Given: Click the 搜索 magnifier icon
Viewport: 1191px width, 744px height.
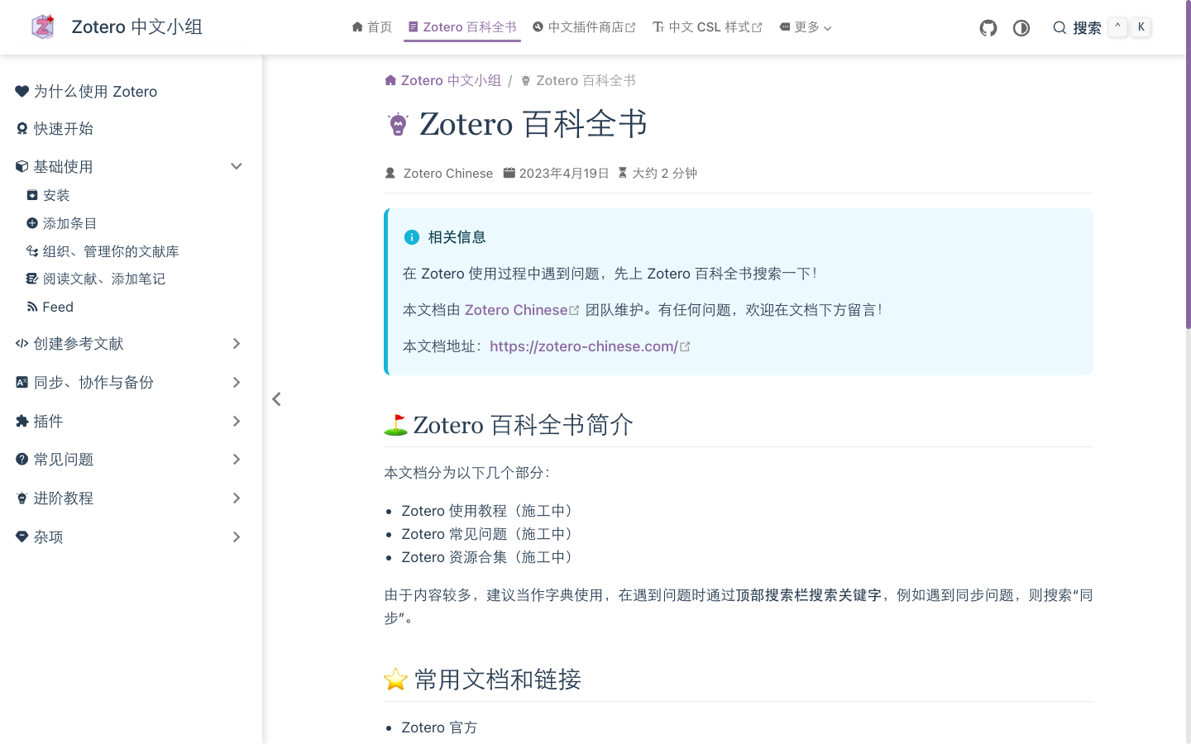Looking at the screenshot, I should 1059,27.
